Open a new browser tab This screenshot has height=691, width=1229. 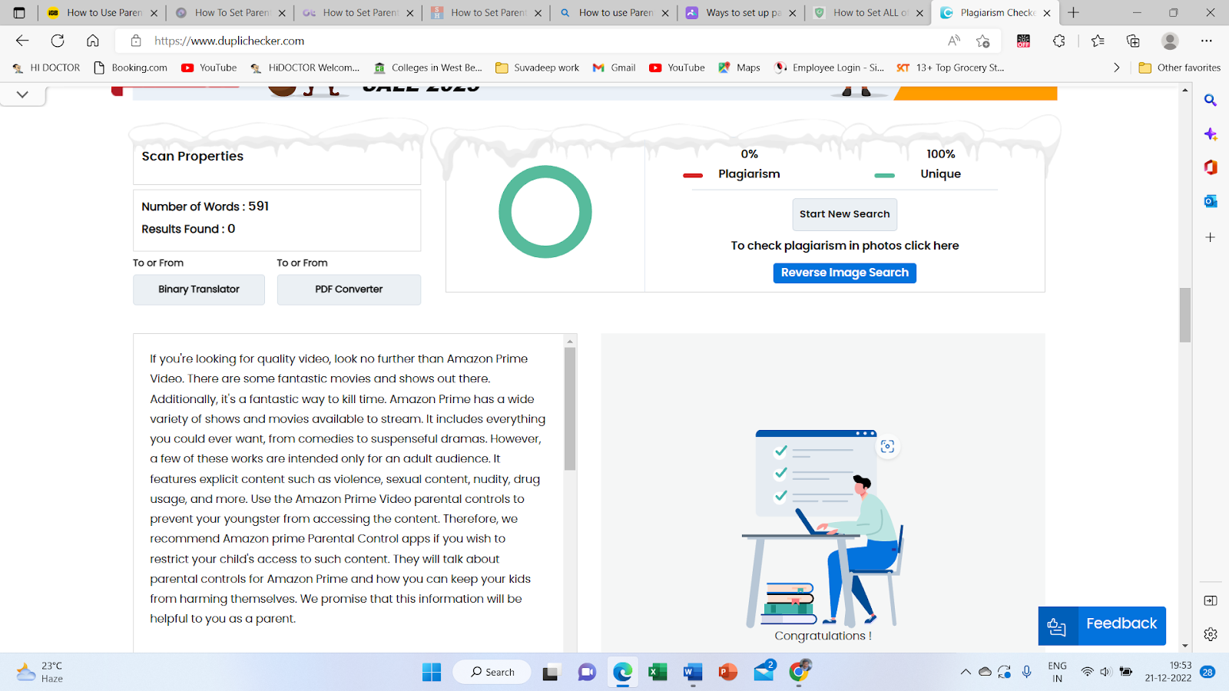pyautogui.click(x=1073, y=12)
